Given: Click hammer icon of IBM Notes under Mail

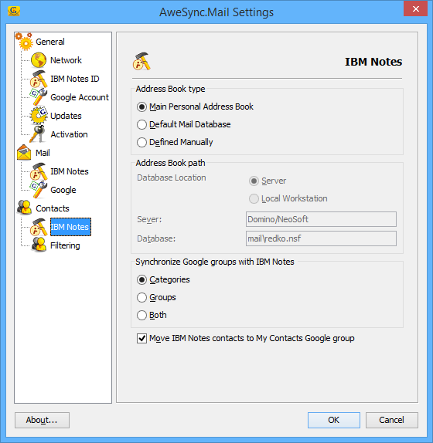Looking at the screenshot, I should click(x=39, y=171).
